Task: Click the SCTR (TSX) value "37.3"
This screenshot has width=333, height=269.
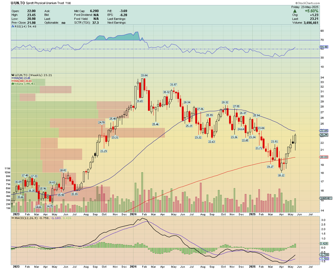Action: tap(96, 23)
